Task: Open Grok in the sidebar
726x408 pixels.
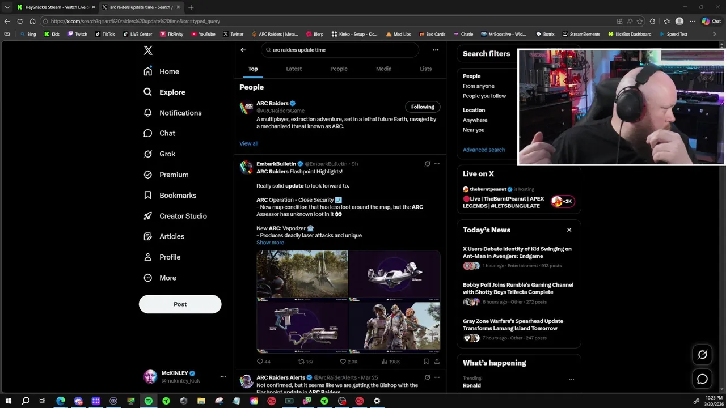Action: 159,154
